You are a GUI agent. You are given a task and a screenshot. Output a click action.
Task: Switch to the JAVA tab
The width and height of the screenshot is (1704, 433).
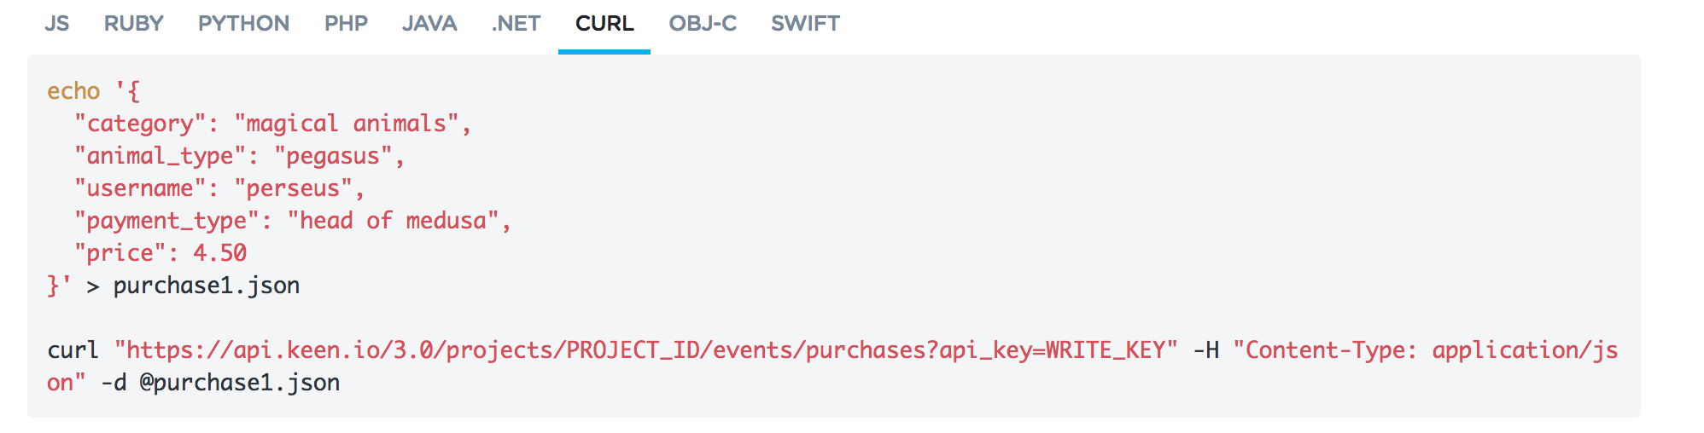click(x=429, y=24)
